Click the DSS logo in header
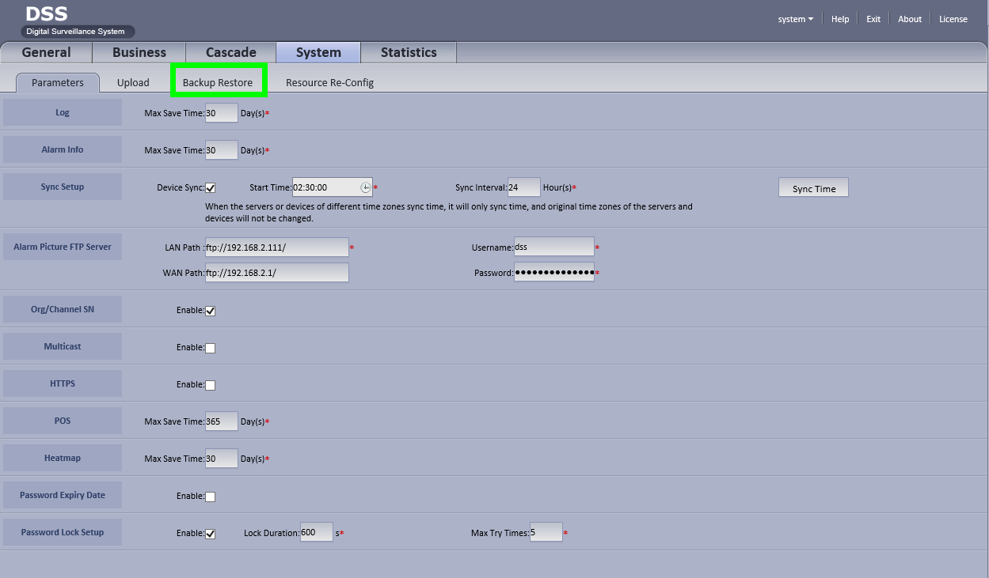This screenshot has height=578, width=989. (48, 14)
